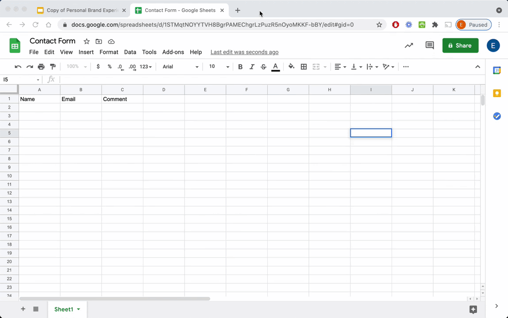Decrease decimal places icon

[120, 67]
